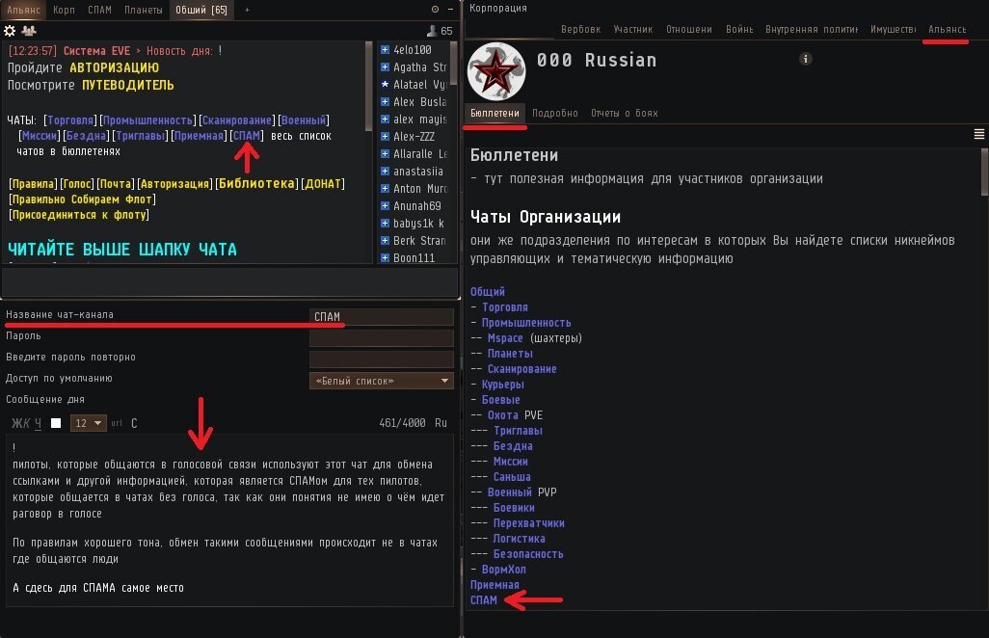Click the repeat password input field
The height and width of the screenshot is (638, 989).
point(382,359)
